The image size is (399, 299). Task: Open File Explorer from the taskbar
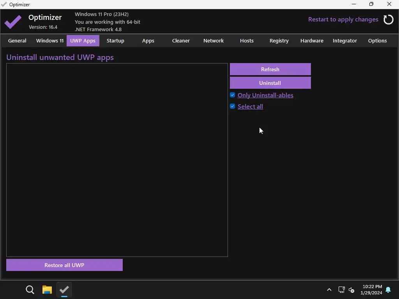pos(47,290)
